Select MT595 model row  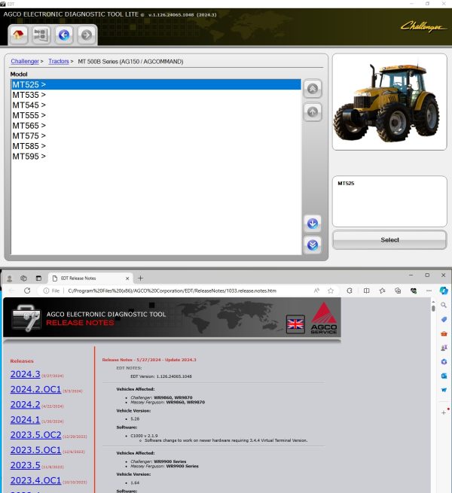(x=156, y=157)
